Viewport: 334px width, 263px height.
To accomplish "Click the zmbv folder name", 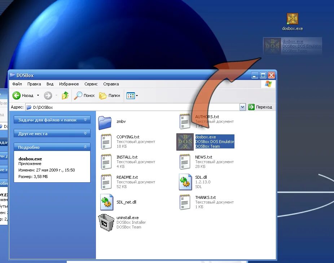I will pos(121,121).
